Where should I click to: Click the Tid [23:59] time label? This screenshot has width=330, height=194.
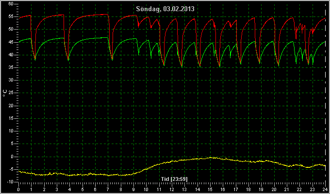174,179
